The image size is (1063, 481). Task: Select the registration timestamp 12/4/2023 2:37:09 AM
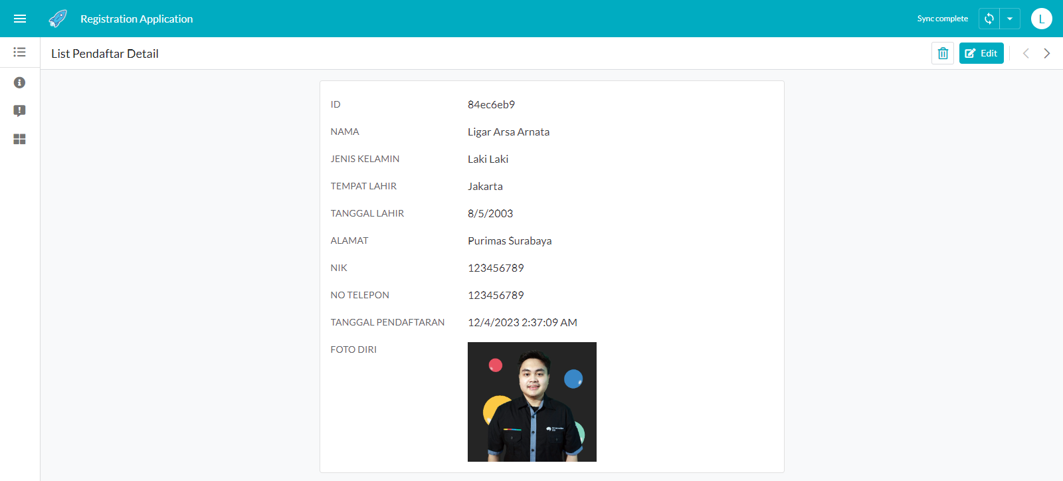click(x=522, y=322)
